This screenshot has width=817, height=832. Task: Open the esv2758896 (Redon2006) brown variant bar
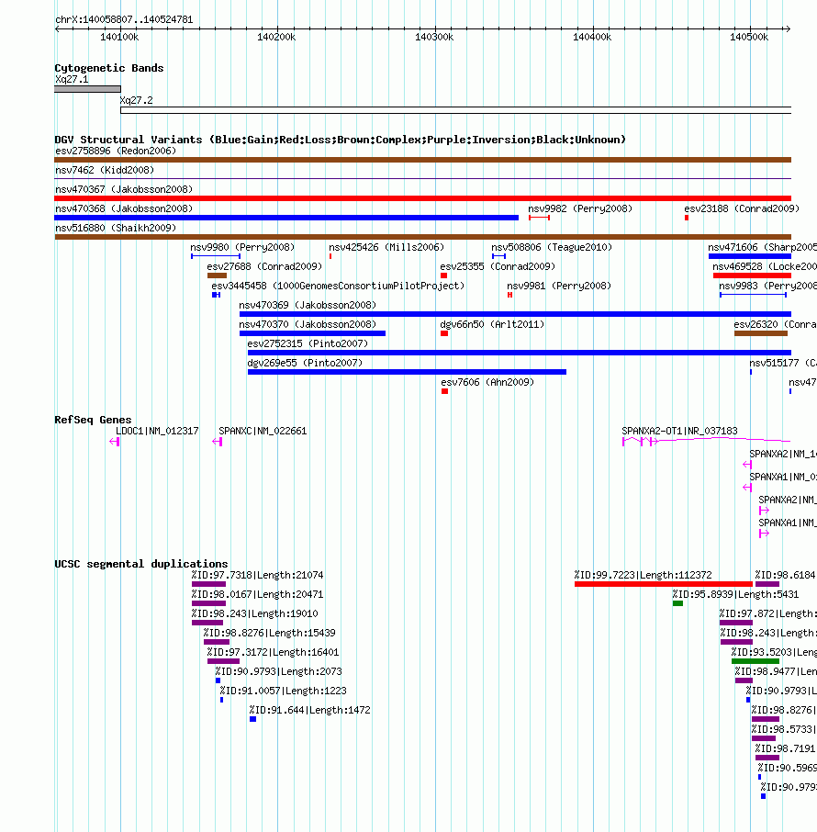coord(423,160)
